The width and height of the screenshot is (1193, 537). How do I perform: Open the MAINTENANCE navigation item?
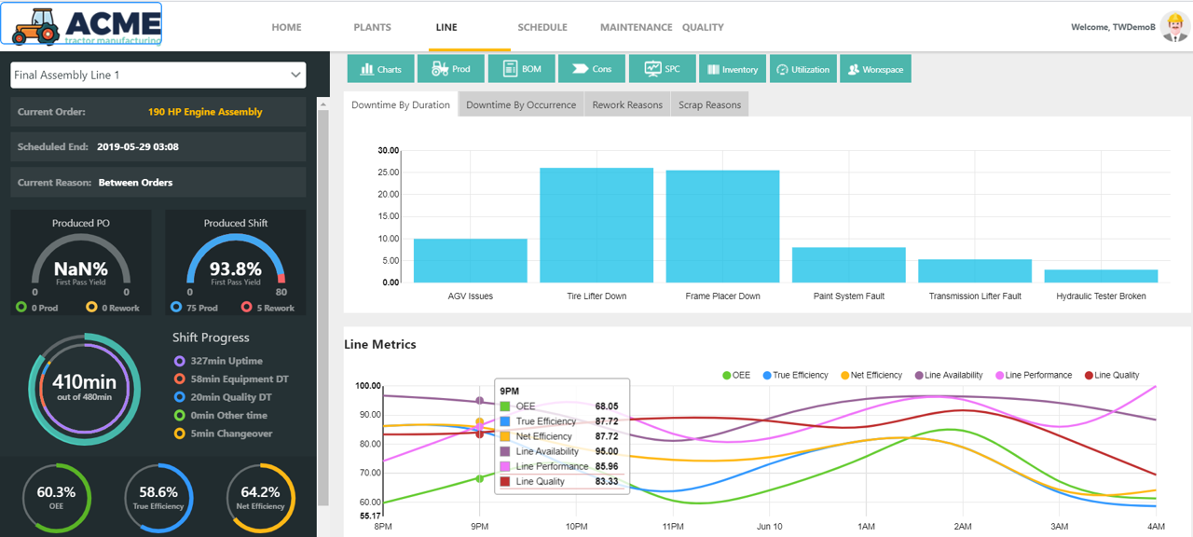pyautogui.click(x=636, y=27)
